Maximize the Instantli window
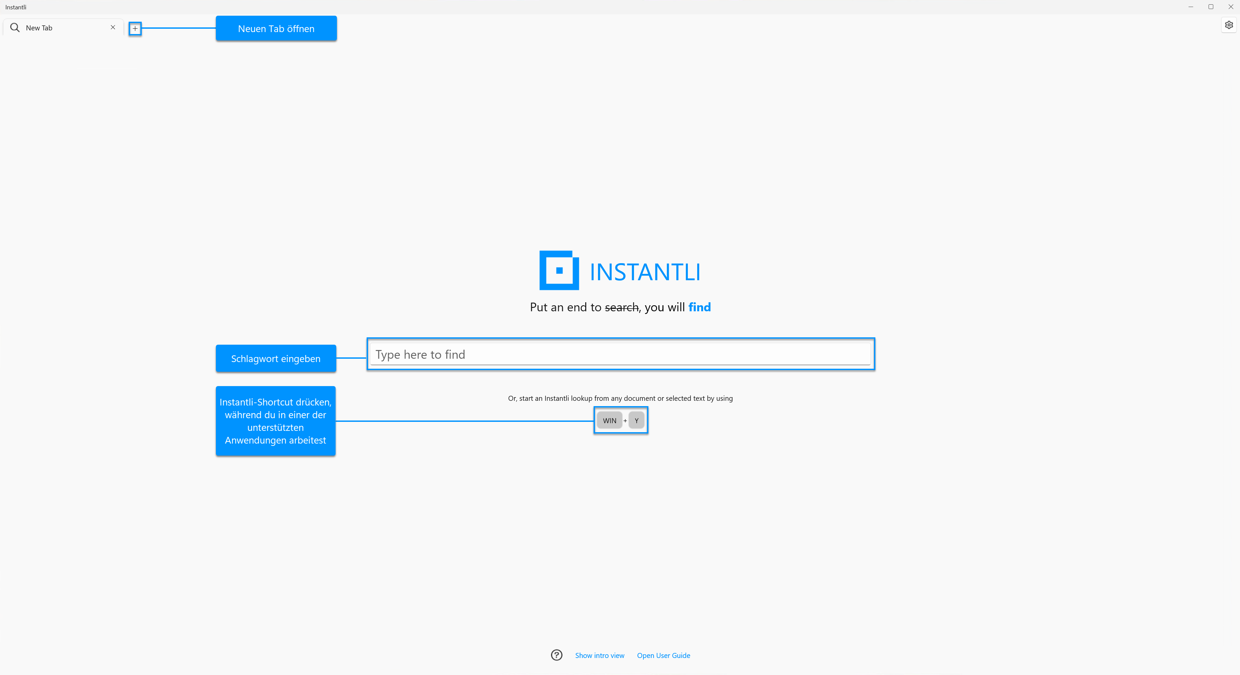1240x675 pixels. point(1211,7)
